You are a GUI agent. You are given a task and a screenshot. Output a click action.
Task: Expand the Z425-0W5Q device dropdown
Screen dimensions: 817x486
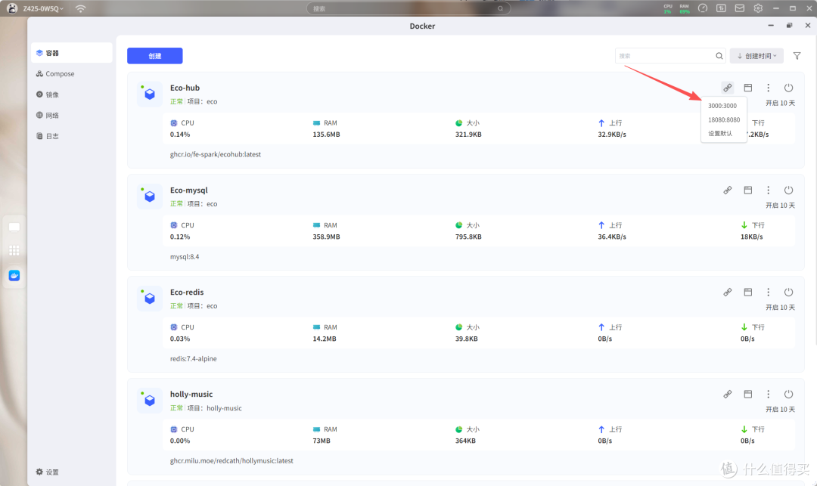tap(42, 8)
